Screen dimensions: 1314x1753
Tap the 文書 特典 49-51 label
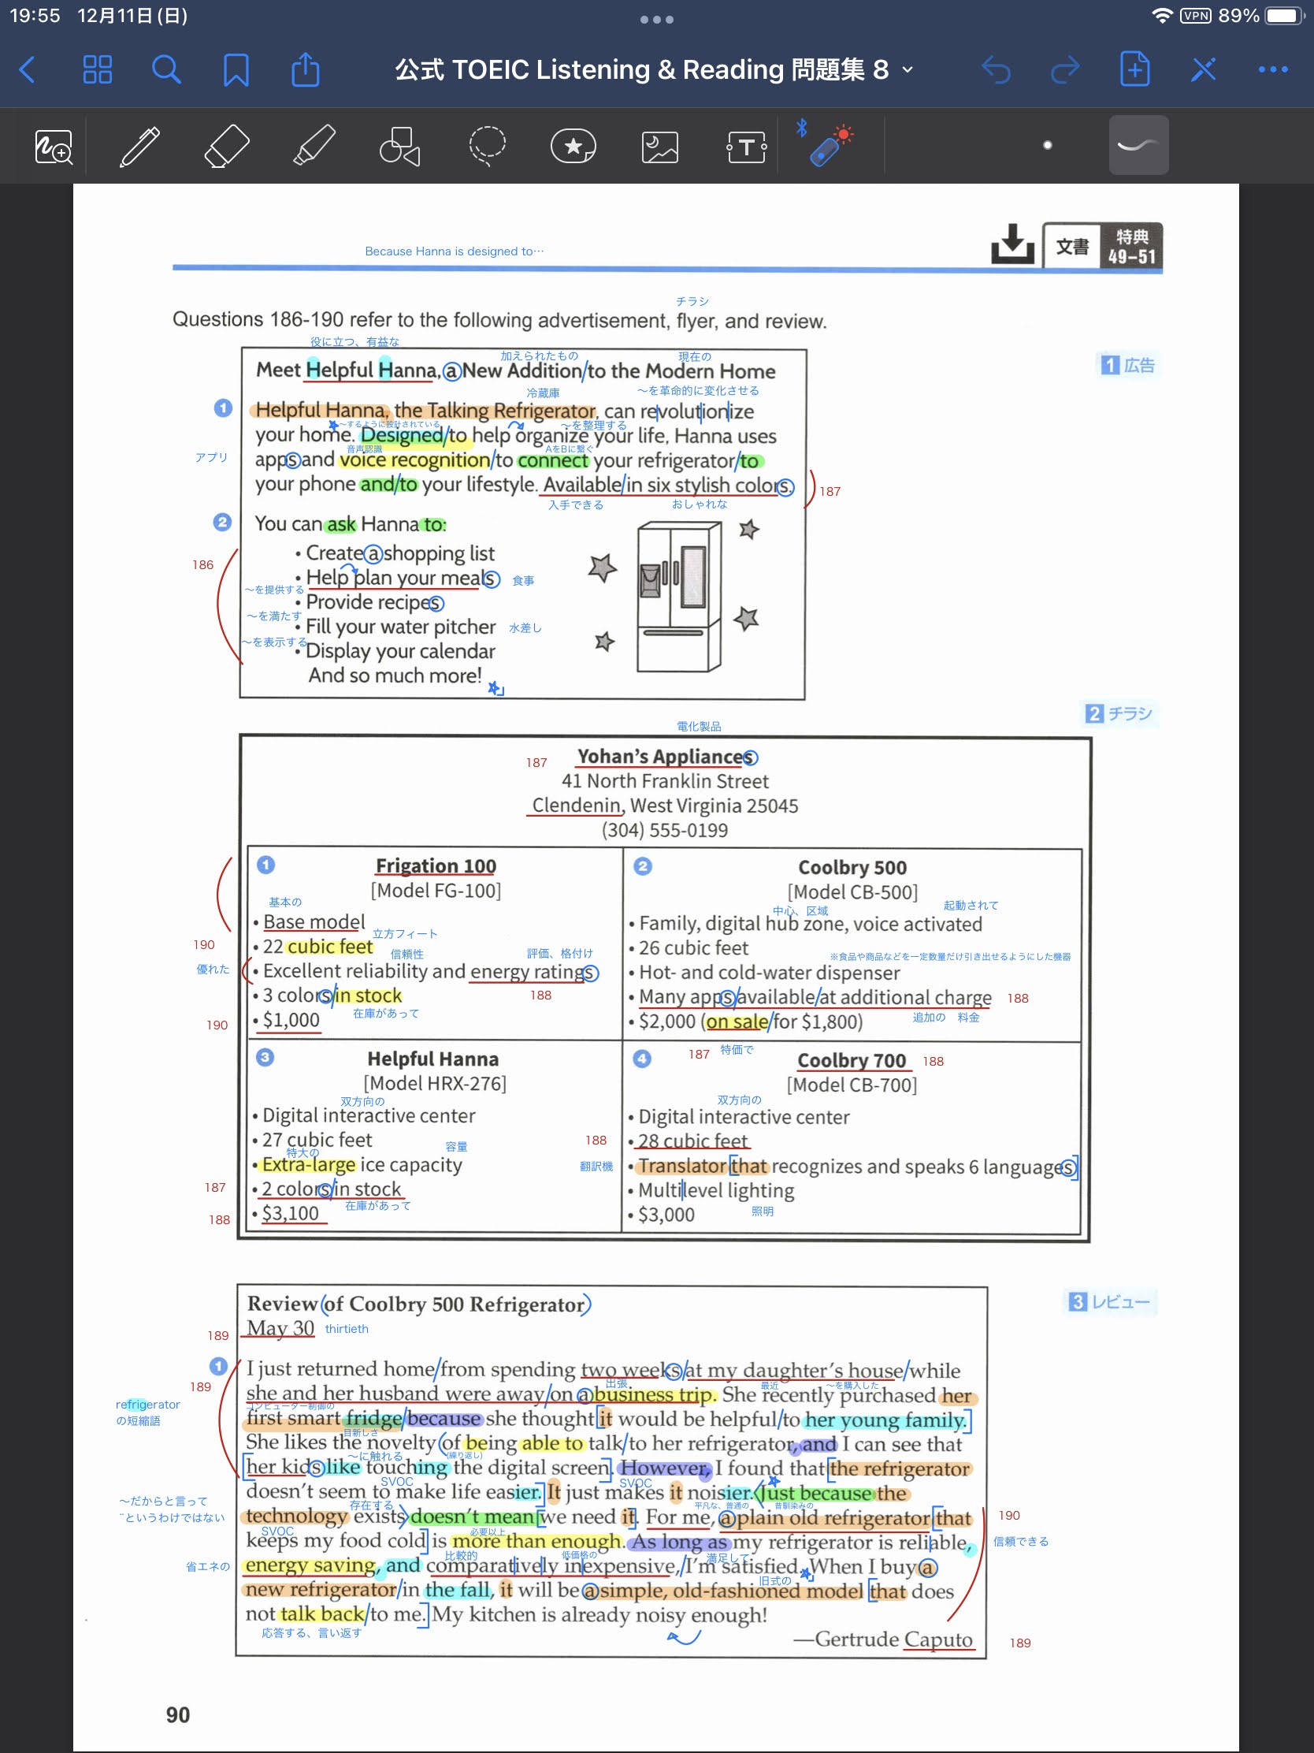(1103, 246)
